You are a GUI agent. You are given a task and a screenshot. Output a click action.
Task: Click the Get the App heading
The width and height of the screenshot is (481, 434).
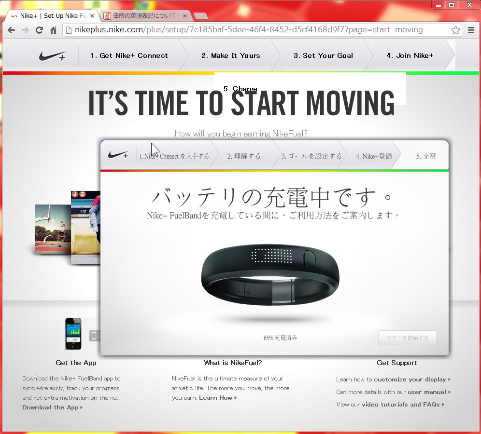pos(76,363)
